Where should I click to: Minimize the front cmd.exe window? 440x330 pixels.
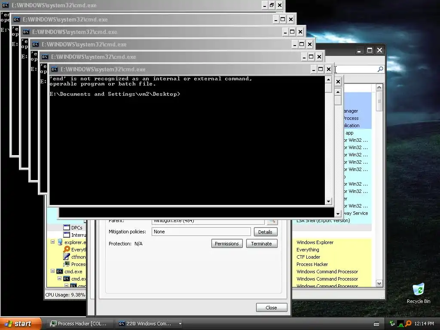(313, 69)
